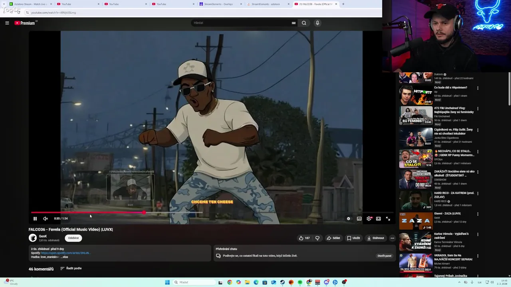The image size is (511, 287).
Task: Open options for Co bude dál s Hitpointem
Action: coord(477,88)
